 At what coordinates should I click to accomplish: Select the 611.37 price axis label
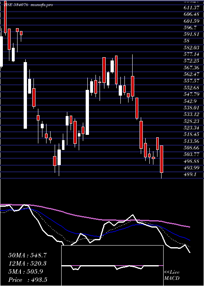(x=191, y=7)
